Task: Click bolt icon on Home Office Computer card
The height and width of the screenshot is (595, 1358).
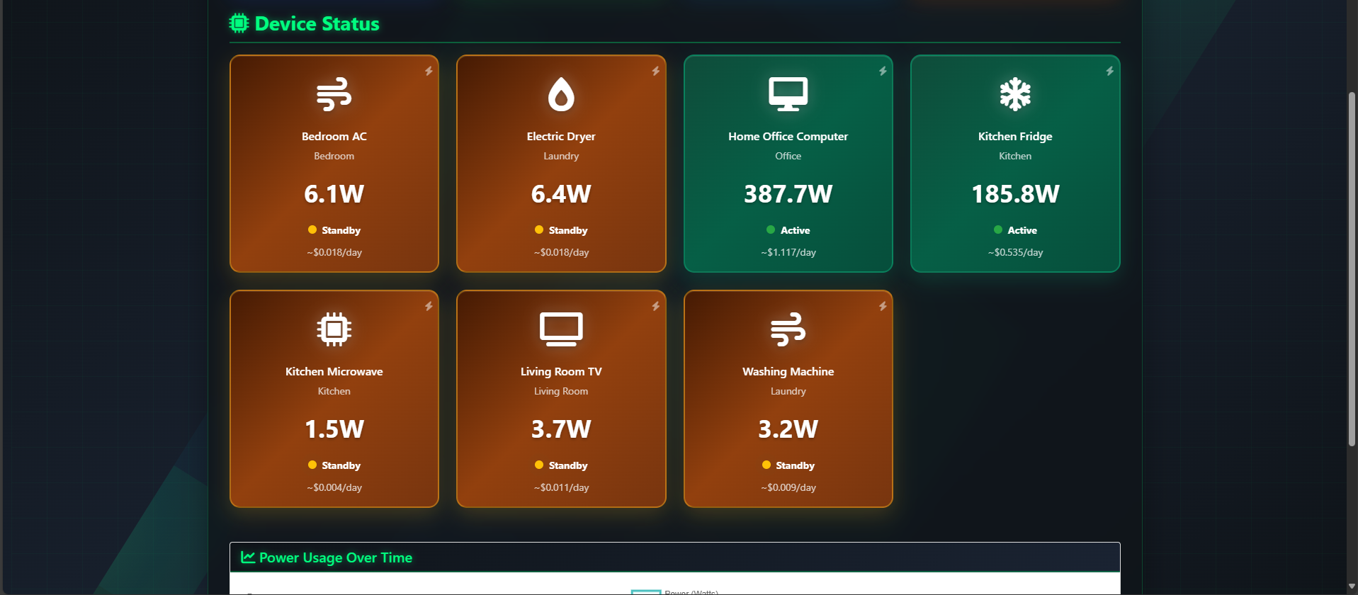Action: tap(883, 71)
